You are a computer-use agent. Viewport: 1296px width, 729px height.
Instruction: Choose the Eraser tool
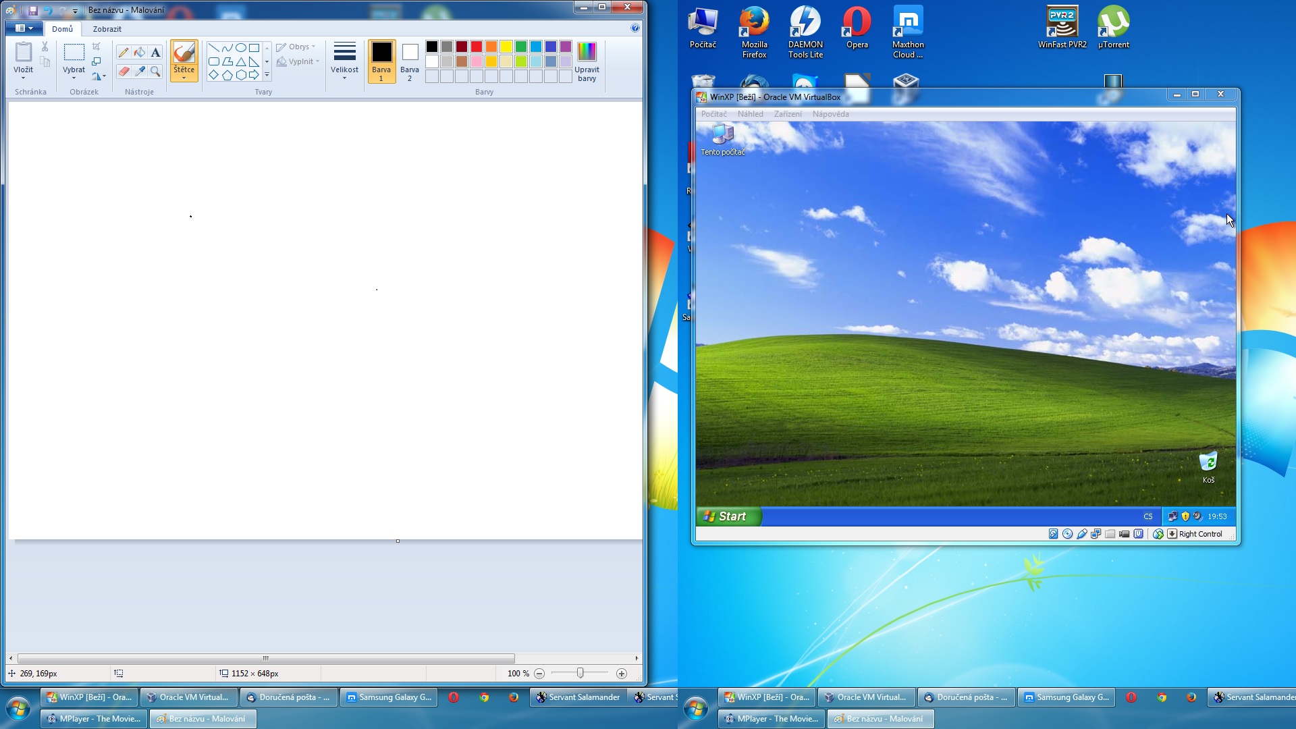(x=124, y=71)
